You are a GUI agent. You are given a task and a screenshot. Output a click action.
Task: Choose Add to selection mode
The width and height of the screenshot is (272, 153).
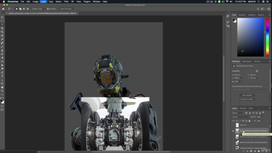[20, 9]
